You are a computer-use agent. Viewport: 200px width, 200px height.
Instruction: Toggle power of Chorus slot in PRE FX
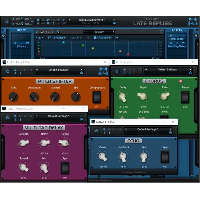click(x=15, y=43)
